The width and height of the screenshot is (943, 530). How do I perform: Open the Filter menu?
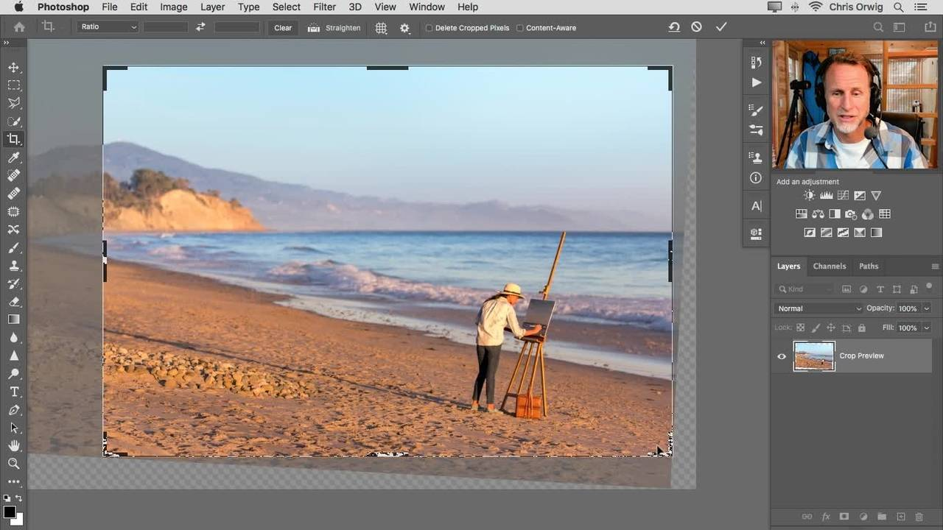pos(324,7)
